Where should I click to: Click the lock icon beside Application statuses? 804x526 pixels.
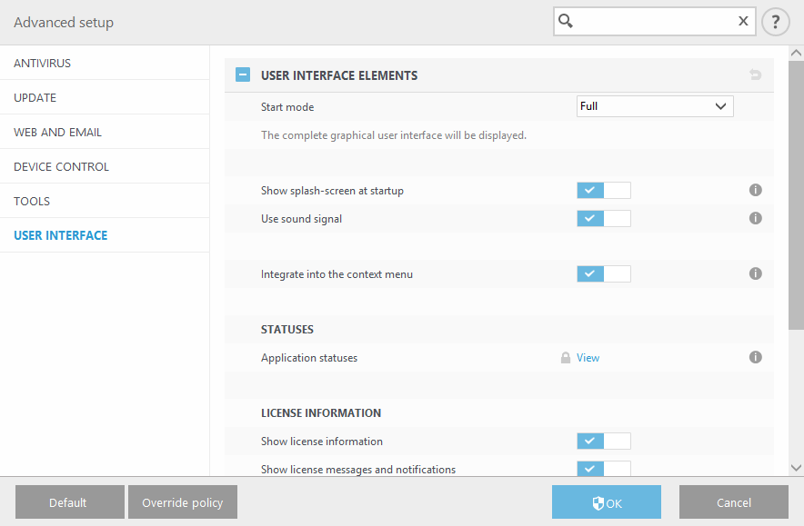[566, 358]
